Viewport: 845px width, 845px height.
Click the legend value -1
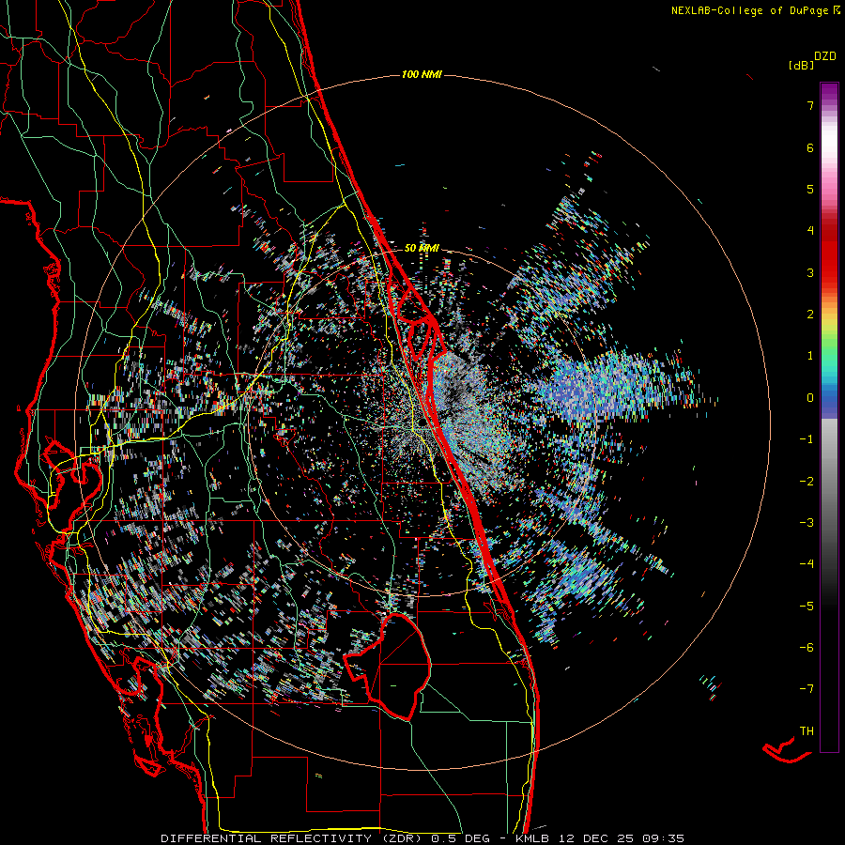coord(807,439)
